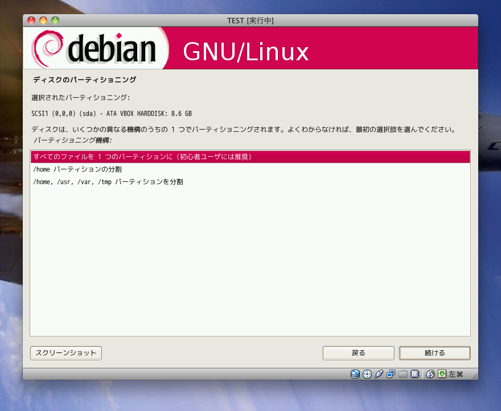
Task: Click the host key indicator 左⌘
Action: point(455,374)
